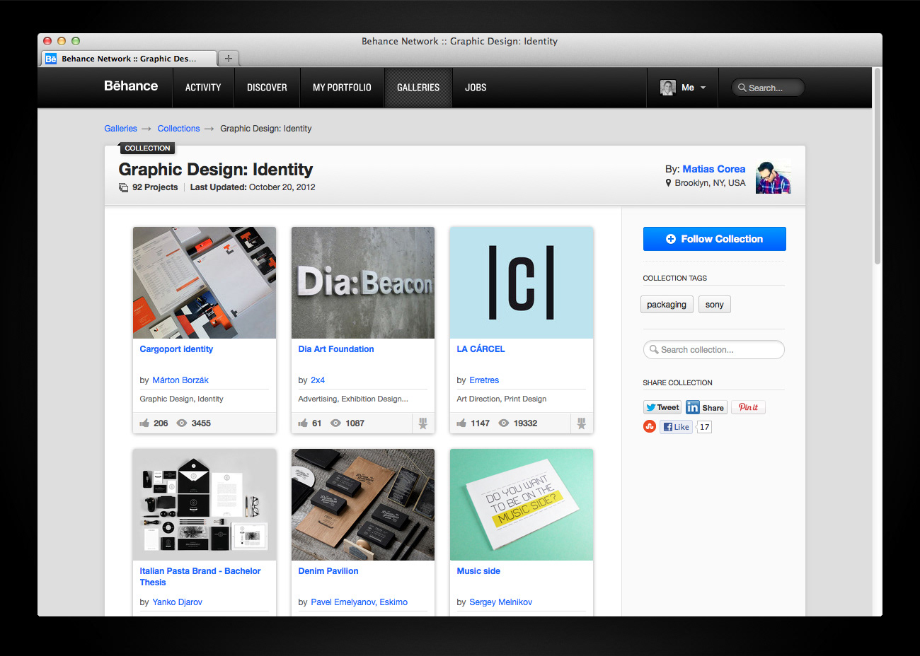Open the Dia:Beacon thumbnail image
This screenshot has width=920, height=656.
[x=363, y=283]
